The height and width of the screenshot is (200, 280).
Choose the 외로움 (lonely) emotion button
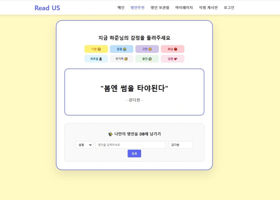coord(96,59)
